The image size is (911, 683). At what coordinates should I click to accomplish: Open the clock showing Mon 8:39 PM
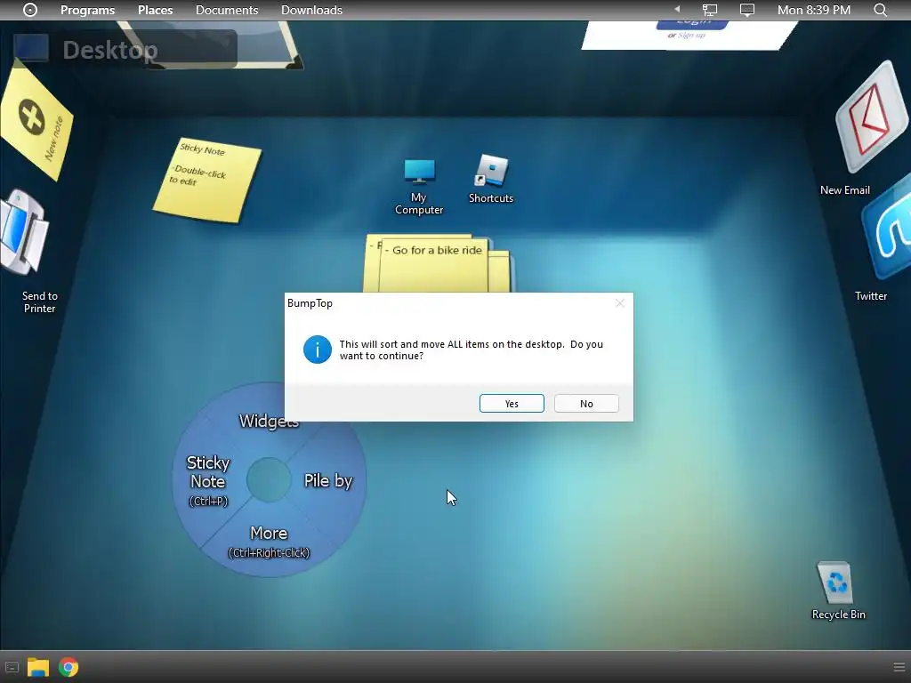click(813, 10)
